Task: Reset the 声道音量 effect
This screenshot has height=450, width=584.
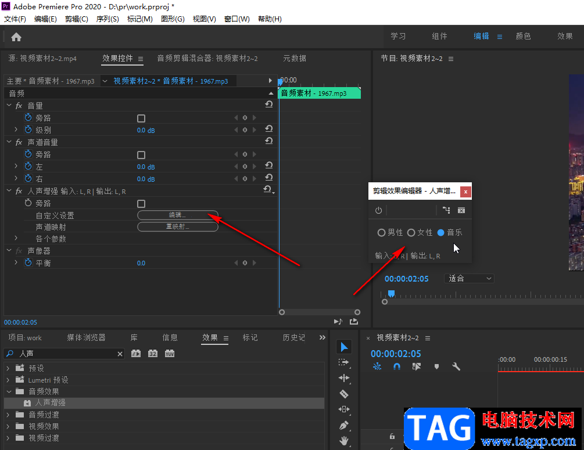Action: tap(269, 141)
